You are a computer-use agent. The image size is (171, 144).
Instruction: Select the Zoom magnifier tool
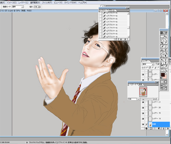click(166, 70)
